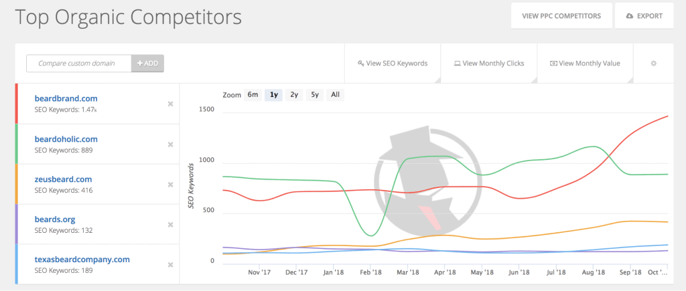Image resolution: width=686 pixels, height=291 pixels.
Task: Remove beardbrand.com with its X icon
Action: (x=170, y=104)
